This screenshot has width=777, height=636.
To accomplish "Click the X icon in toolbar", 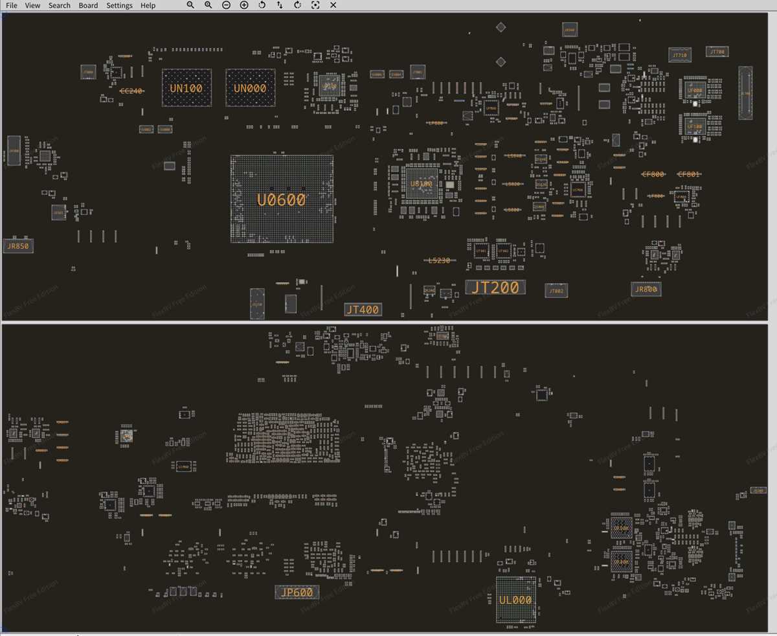I will (333, 5).
